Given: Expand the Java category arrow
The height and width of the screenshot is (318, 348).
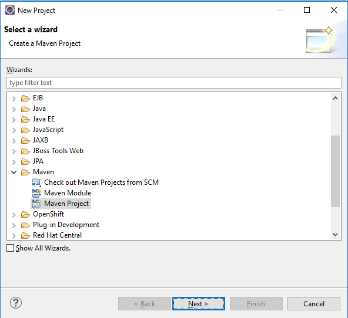Looking at the screenshot, I should point(14,109).
